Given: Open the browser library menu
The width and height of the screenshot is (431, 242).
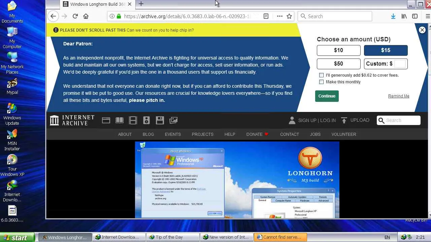Looking at the screenshot, I should (x=404, y=16).
